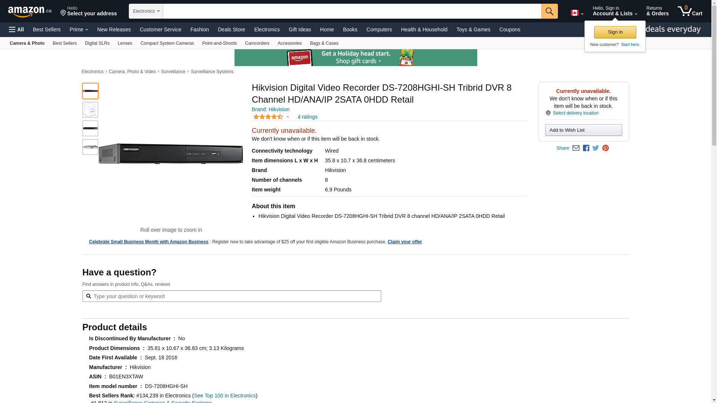Viewport: 717px width, 403px height.
Task: Click Select delivery location link
Action: coord(575,113)
